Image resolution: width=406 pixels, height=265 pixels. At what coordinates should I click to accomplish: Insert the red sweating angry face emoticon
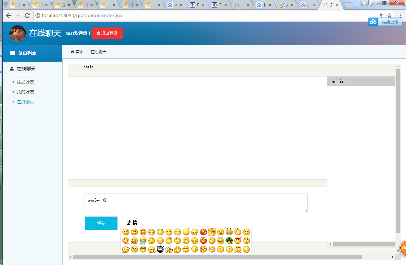tap(203, 232)
